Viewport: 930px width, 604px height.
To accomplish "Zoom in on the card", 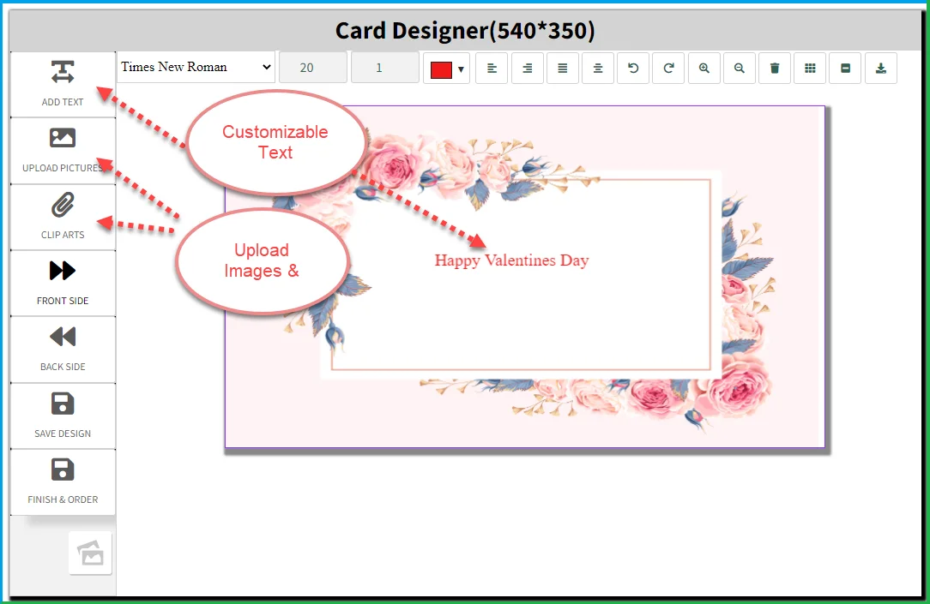I will (x=704, y=68).
